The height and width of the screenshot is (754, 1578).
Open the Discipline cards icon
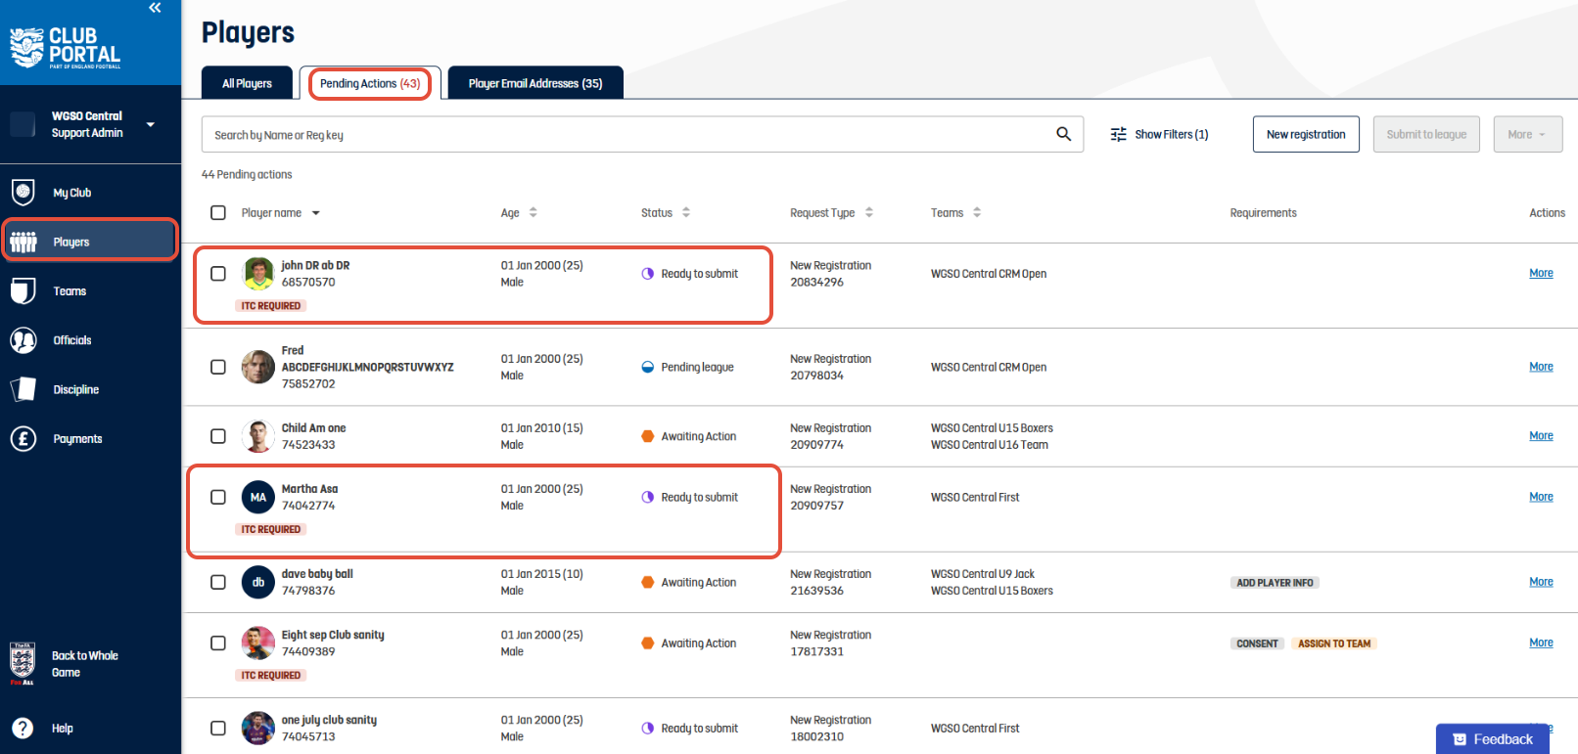click(x=23, y=389)
